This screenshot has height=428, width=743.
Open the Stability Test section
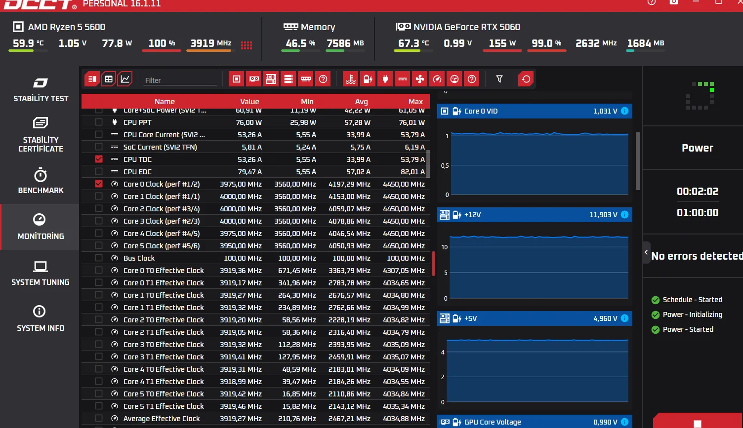[x=41, y=89]
